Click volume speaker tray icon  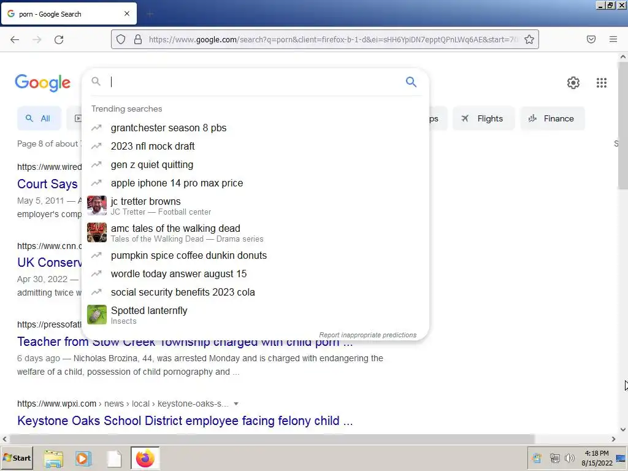pos(569,458)
